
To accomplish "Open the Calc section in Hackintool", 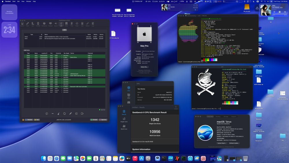I will pos(82,24).
